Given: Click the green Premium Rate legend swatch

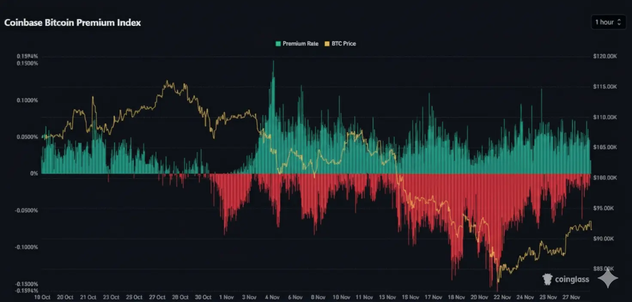Looking at the screenshot, I should 278,44.
